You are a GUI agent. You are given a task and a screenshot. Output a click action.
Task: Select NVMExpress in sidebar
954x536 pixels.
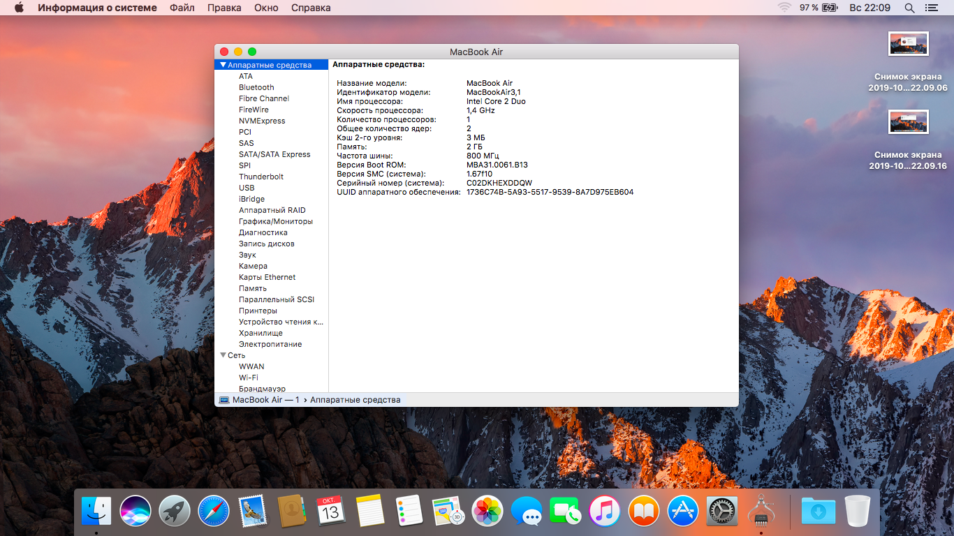coord(262,121)
